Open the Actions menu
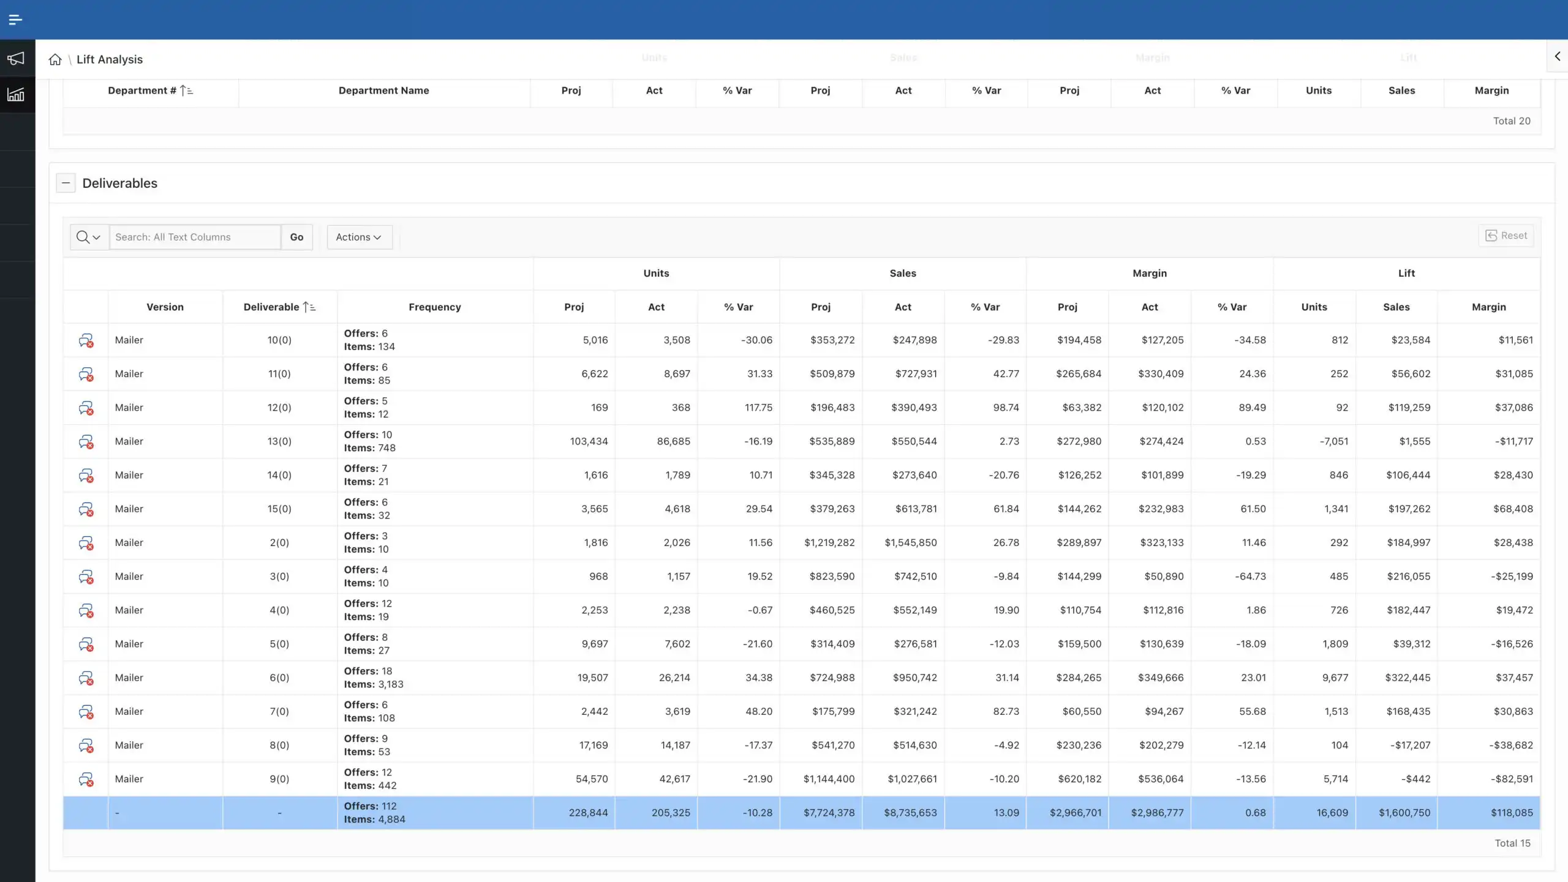Viewport: 1568px width, 882px height. click(x=359, y=237)
